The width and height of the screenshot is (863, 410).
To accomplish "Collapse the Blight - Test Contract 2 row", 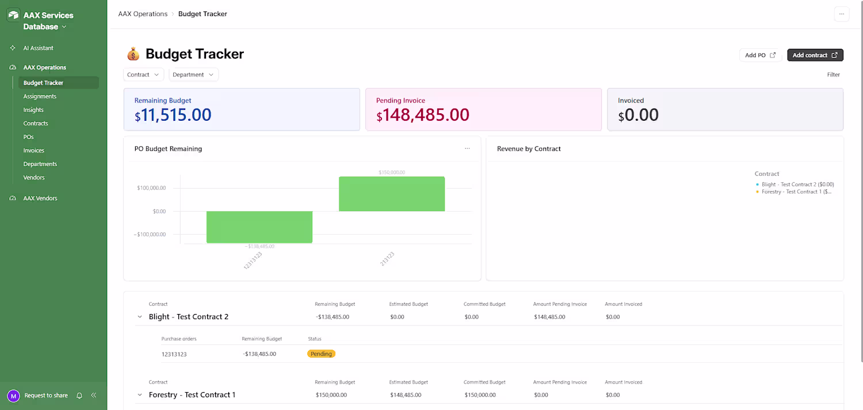I will coord(139,317).
